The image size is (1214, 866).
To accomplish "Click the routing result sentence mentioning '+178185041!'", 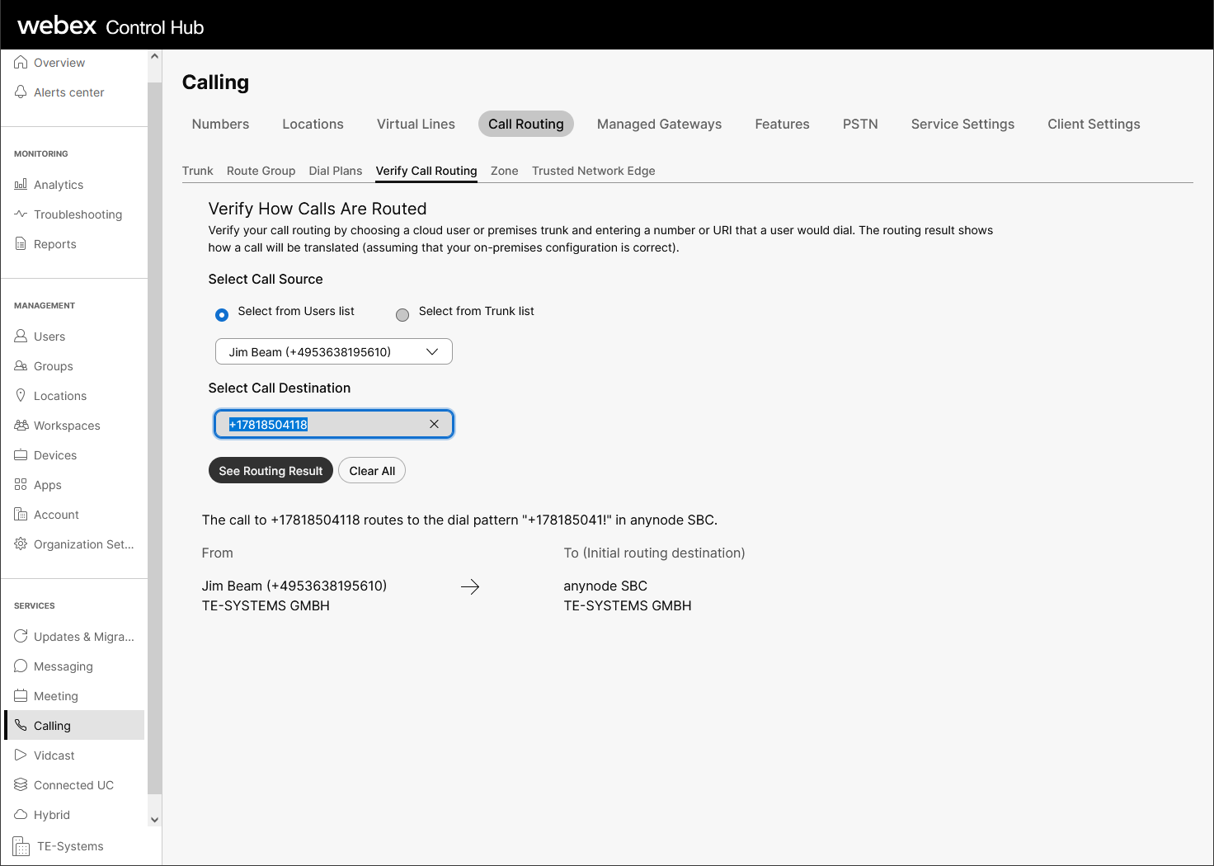I will (x=459, y=520).
